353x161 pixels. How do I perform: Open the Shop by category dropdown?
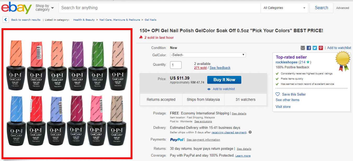pyautogui.click(x=44, y=8)
